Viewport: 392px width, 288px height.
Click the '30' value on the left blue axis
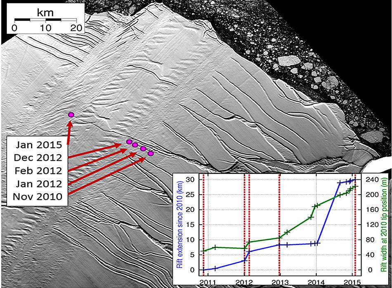click(x=189, y=179)
